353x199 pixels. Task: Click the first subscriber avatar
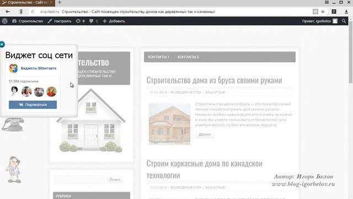[x=14, y=91]
